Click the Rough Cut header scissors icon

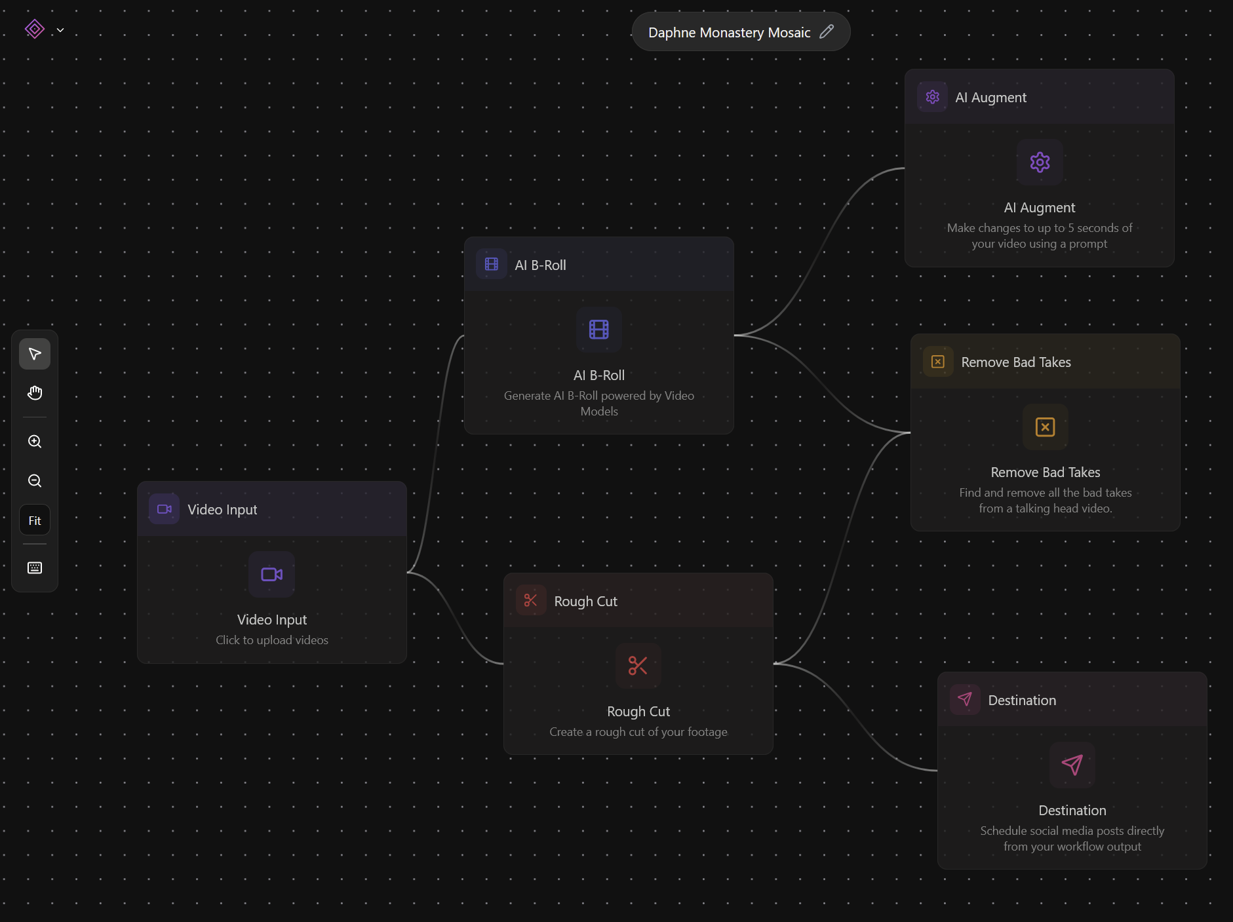[x=531, y=600]
